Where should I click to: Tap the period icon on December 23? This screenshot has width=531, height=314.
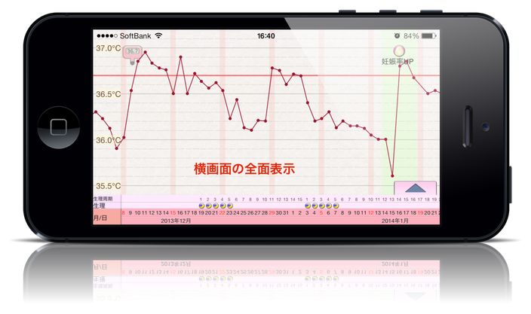click(230, 206)
